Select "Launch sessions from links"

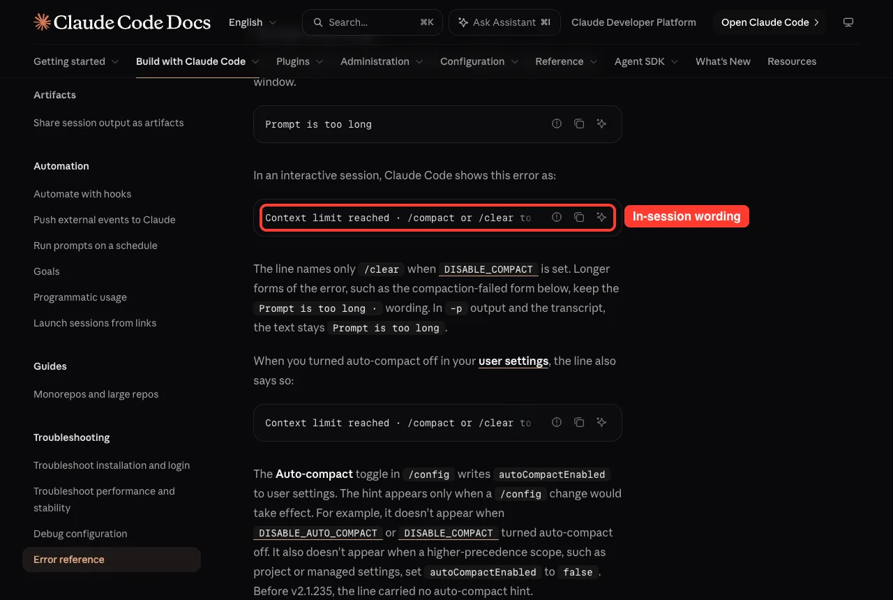tap(95, 323)
